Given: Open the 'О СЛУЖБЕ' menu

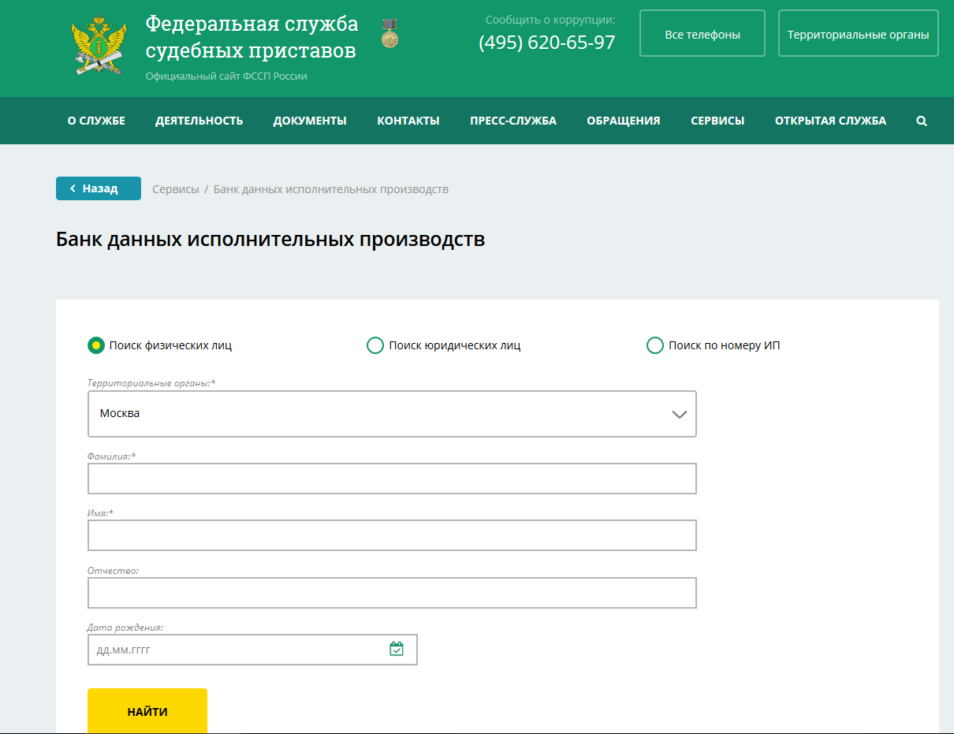Looking at the screenshot, I should [96, 121].
